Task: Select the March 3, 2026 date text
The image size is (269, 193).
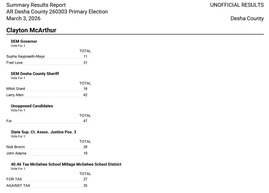Action: click(23, 18)
